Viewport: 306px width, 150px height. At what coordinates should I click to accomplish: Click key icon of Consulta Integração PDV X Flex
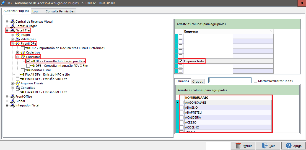(33, 66)
